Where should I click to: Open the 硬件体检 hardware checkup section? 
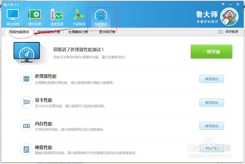point(13,17)
